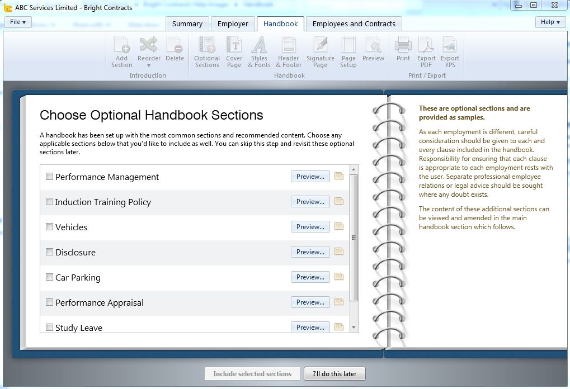Click the note icon for Study Leave
This screenshot has width=570, height=389.
pos(339,327)
